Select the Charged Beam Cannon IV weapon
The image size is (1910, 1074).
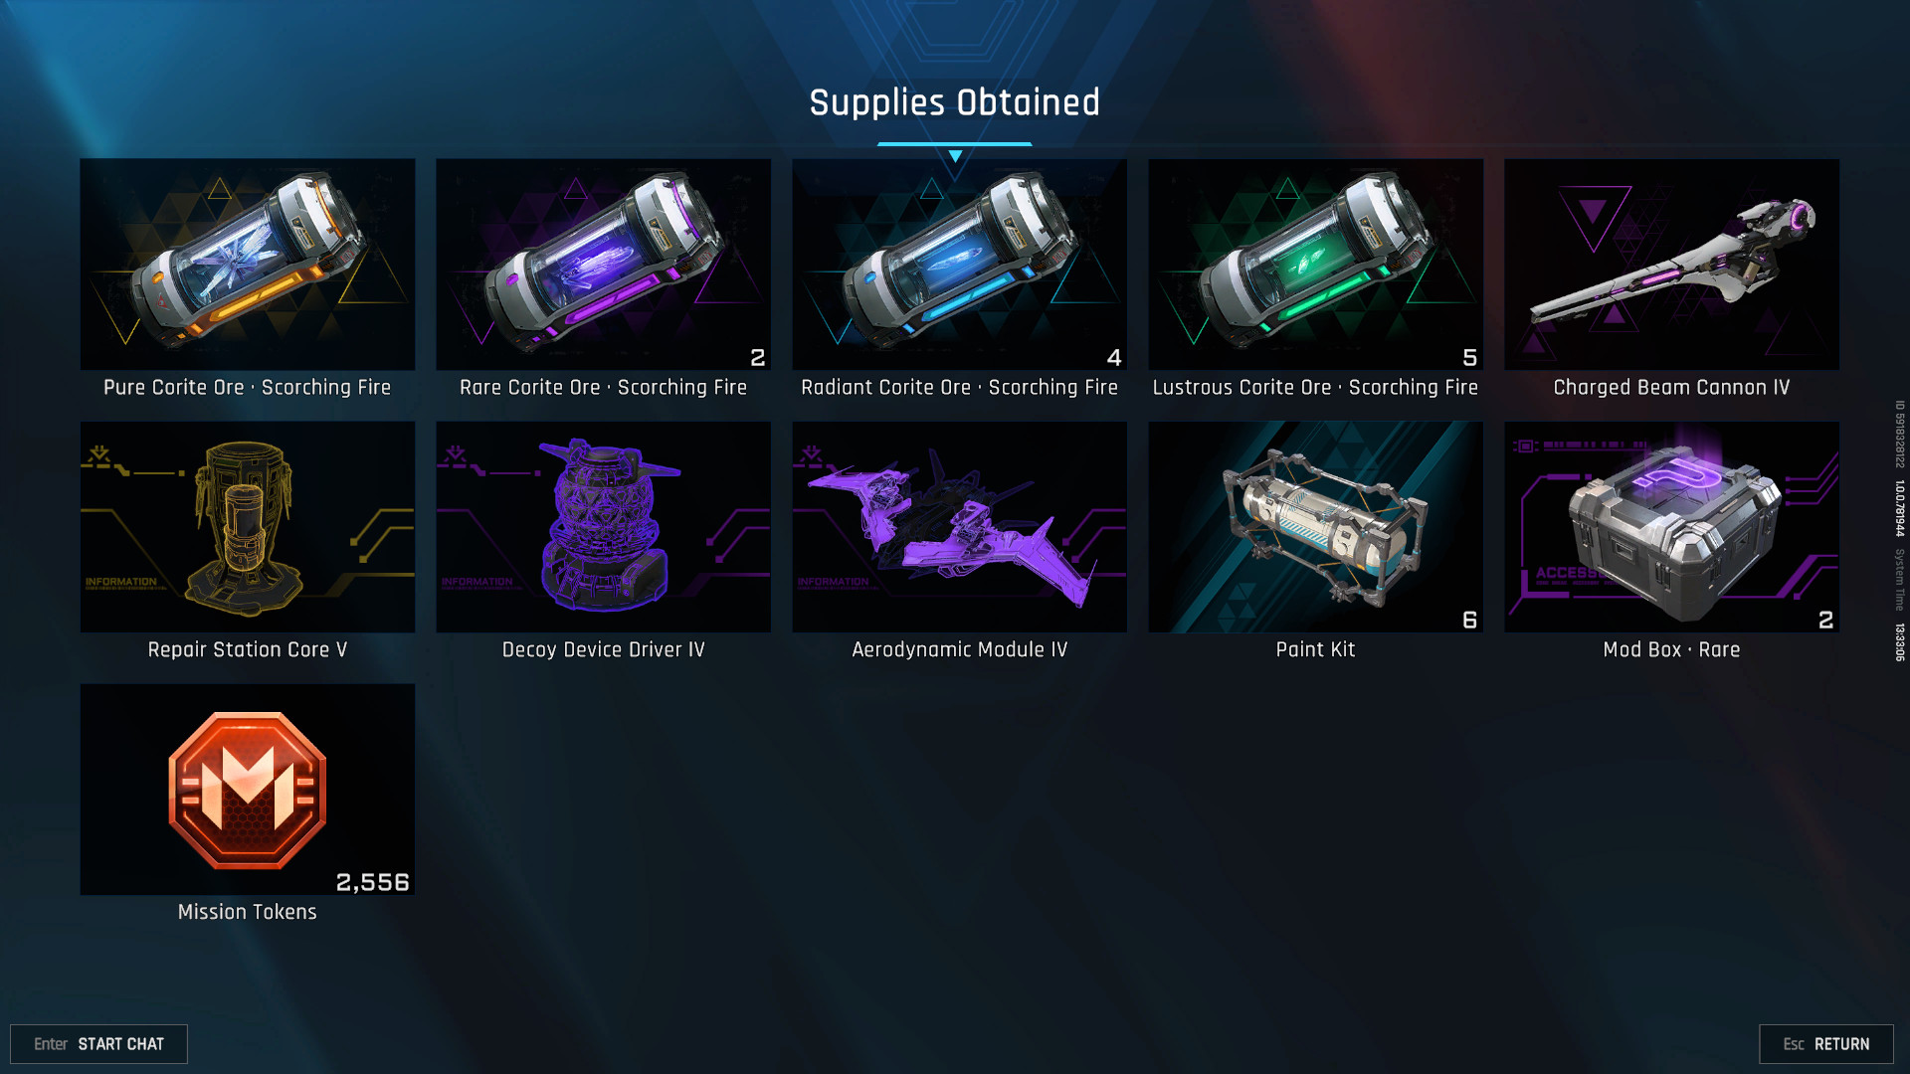tap(1671, 265)
